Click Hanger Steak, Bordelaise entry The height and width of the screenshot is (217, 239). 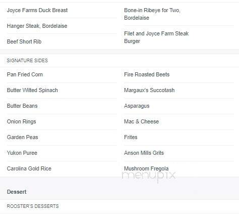pos(37,26)
